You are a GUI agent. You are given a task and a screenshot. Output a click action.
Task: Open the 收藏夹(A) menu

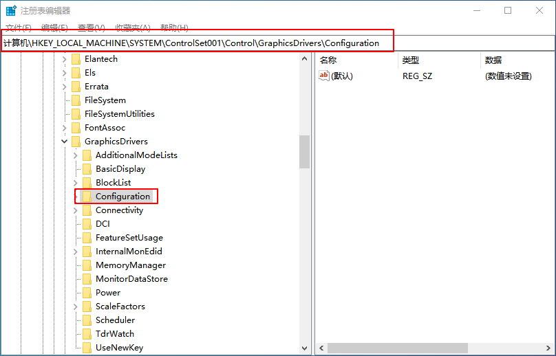point(132,27)
